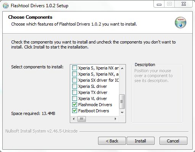Check the Xperia TX driver checkbox
The height and width of the screenshot is (152, 195).
[x=74, y=92]
